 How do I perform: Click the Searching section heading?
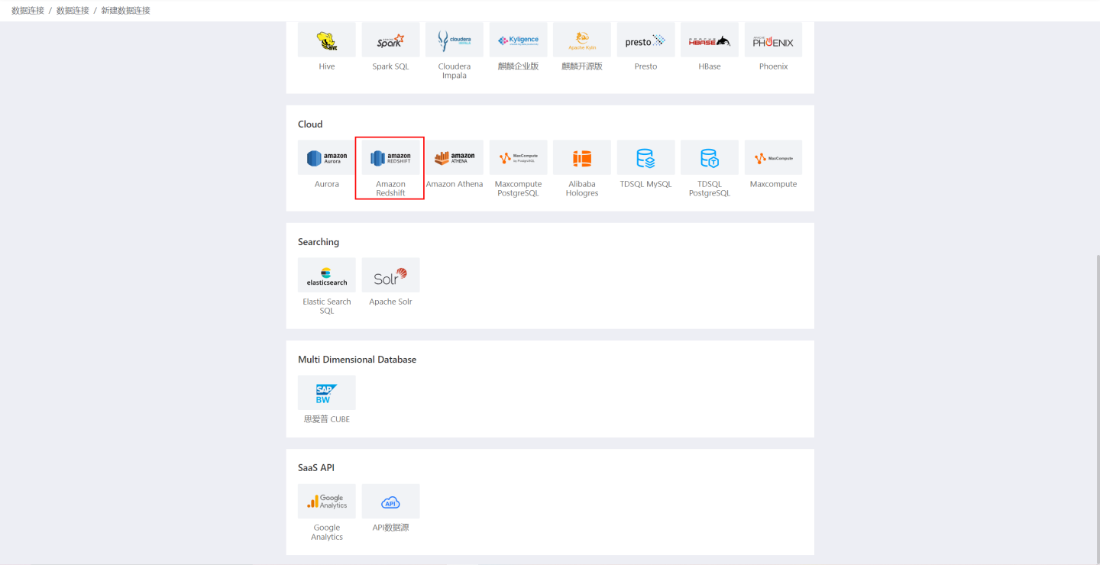[319, 242]
